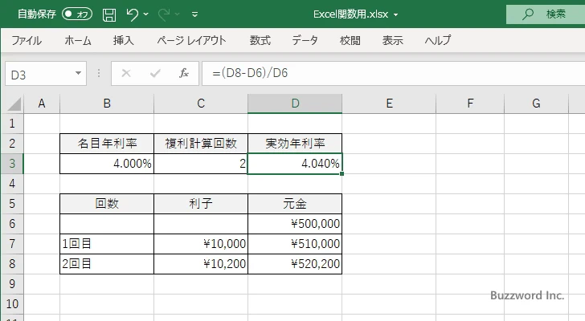
Task: Open the ヘルプ ribbon tab
Action: (438, 40)
